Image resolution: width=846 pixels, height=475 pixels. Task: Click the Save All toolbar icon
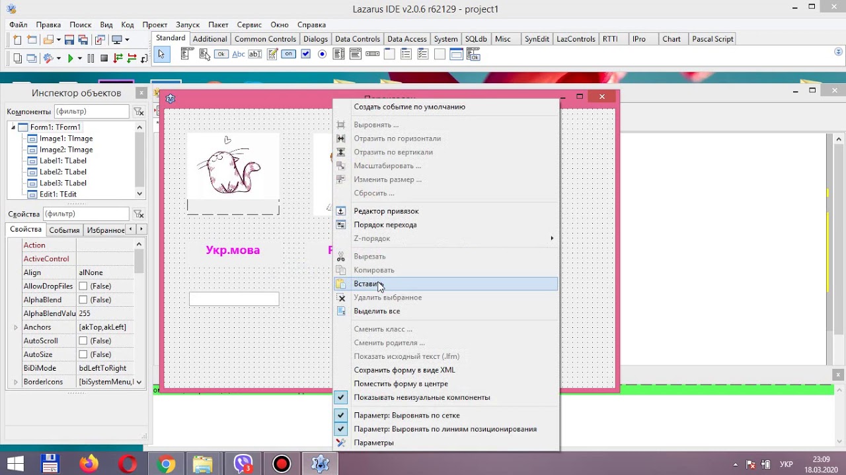tap(83, 40)
